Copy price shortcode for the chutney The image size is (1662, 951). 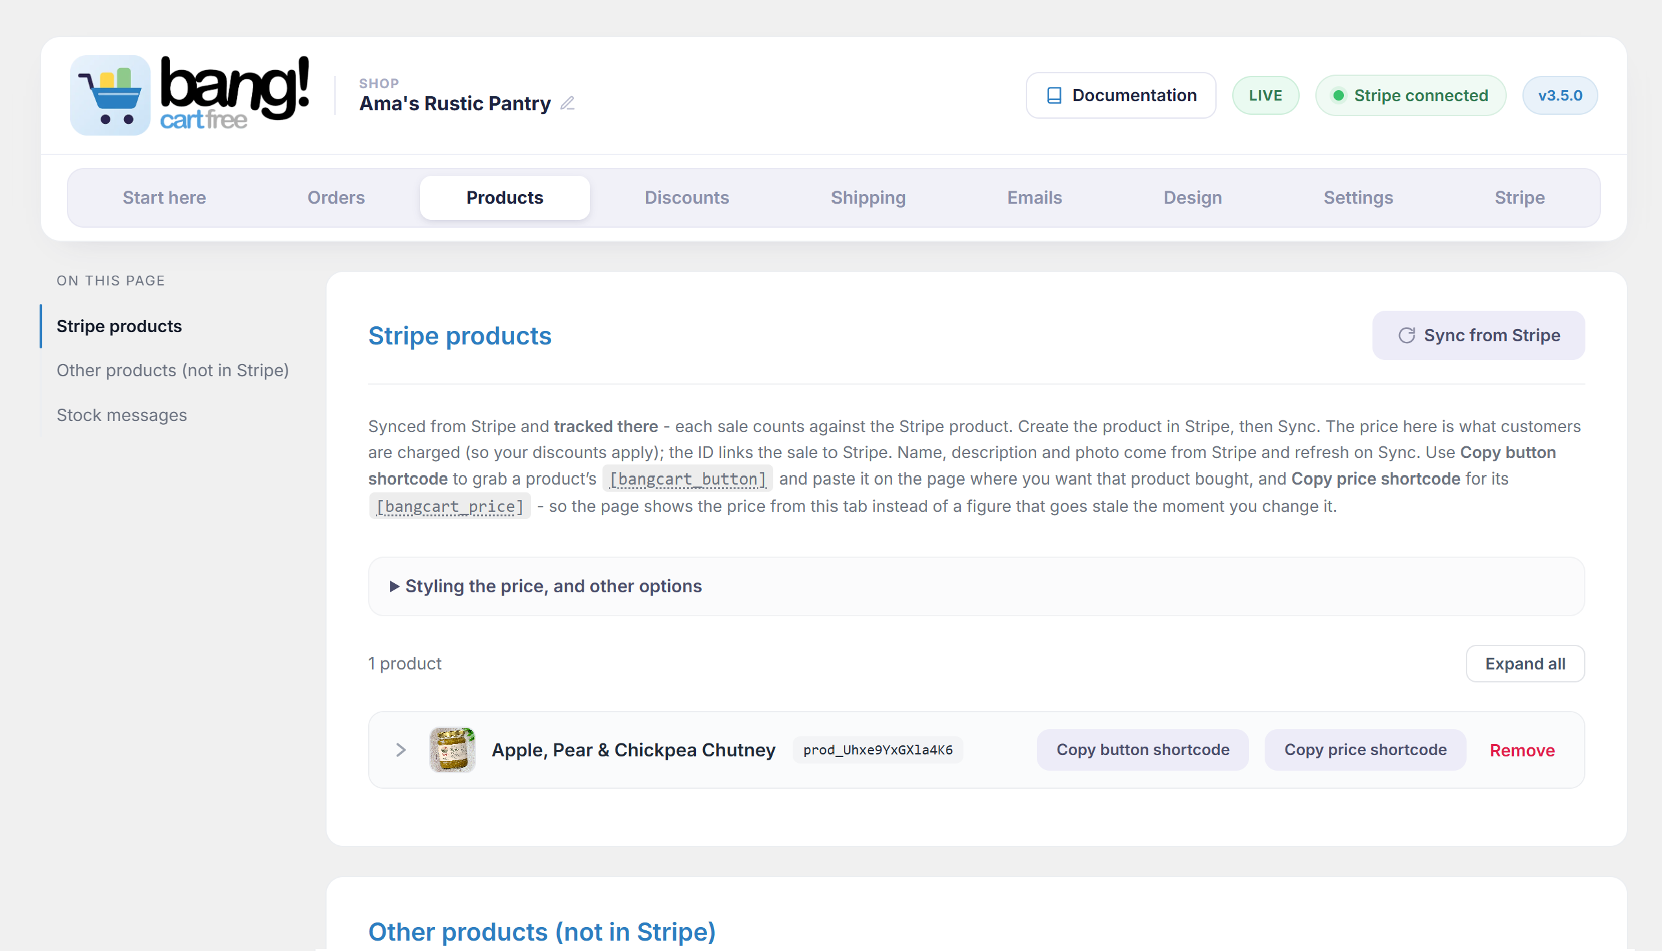[1365, 750]
